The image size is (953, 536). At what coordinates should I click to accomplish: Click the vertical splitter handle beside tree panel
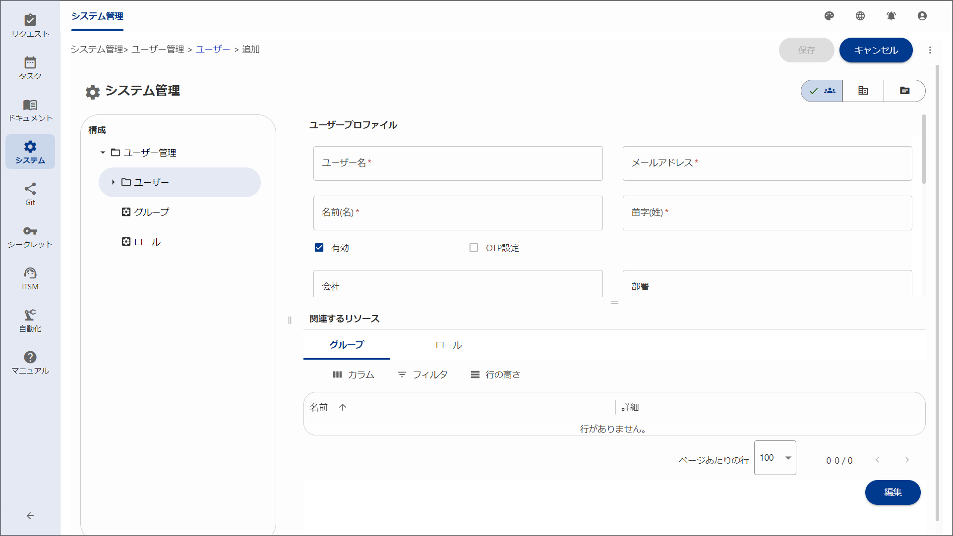point(290,320)
